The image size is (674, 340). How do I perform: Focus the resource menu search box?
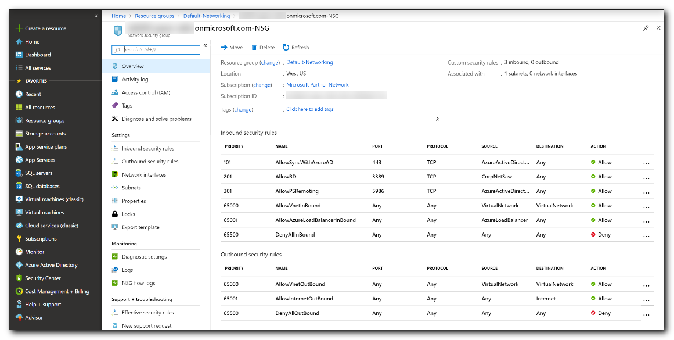pyautogui.click(x=156, y=50)
